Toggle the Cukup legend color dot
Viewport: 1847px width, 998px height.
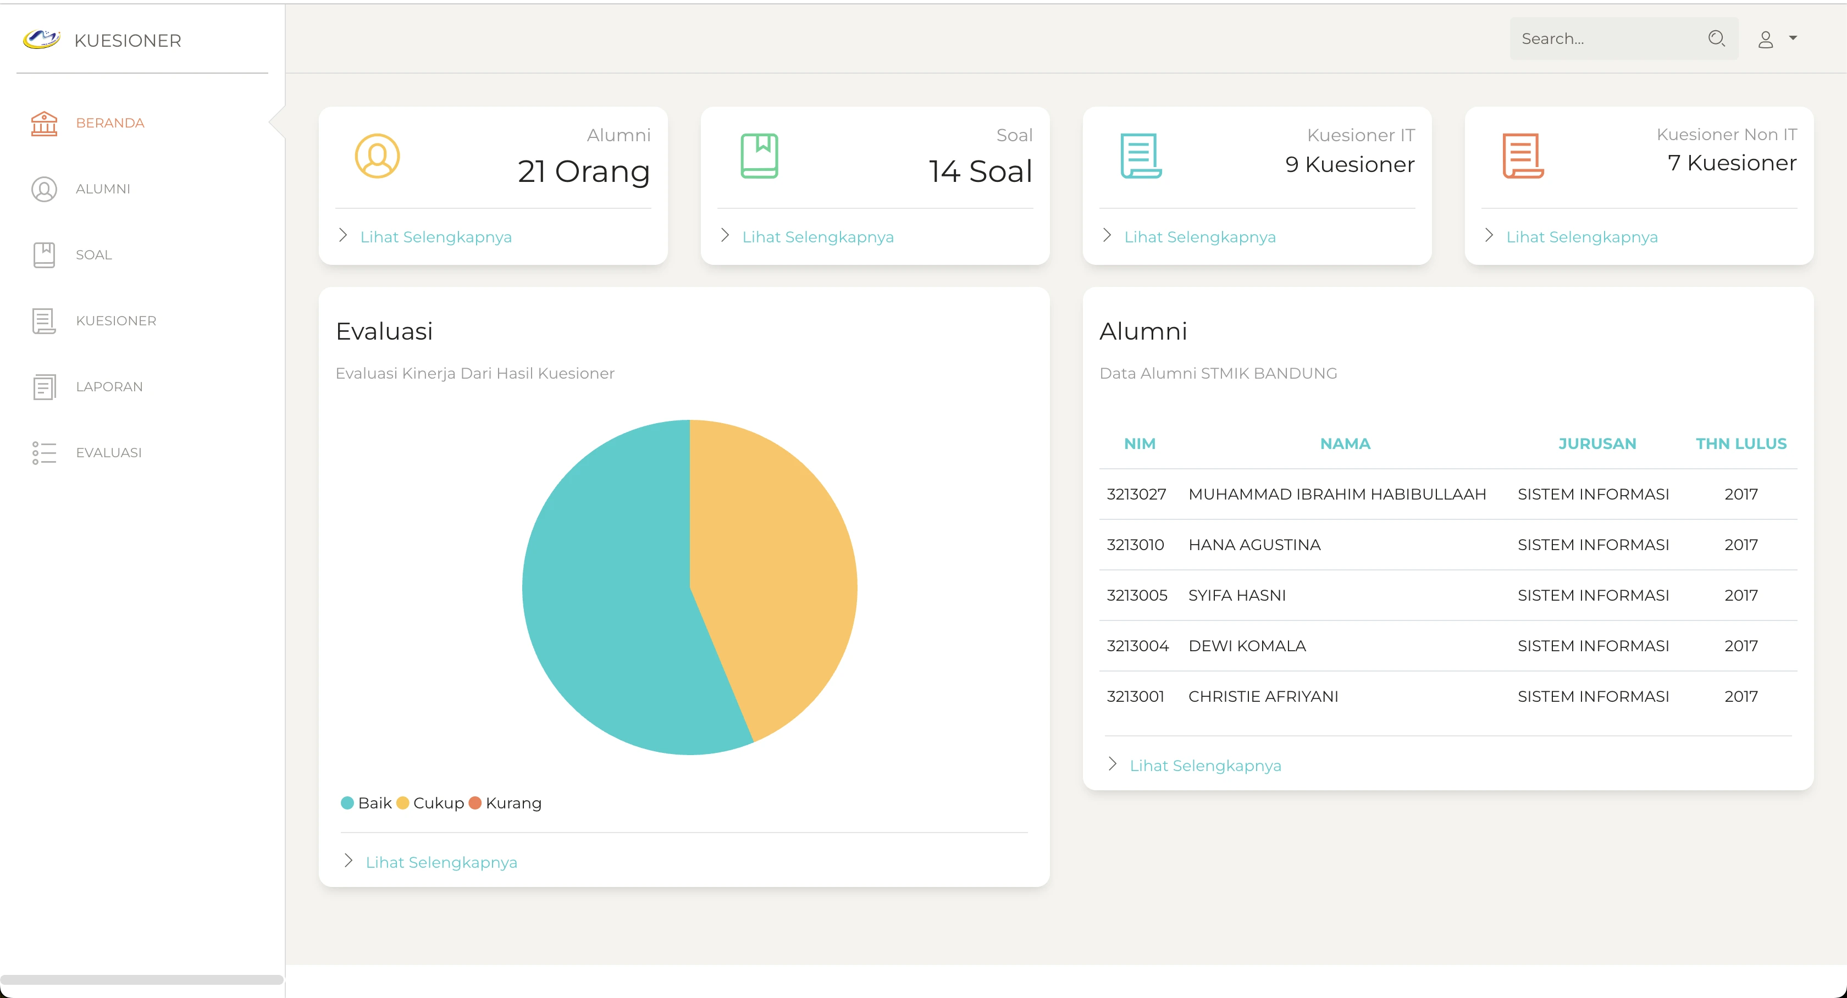point(402,803)
